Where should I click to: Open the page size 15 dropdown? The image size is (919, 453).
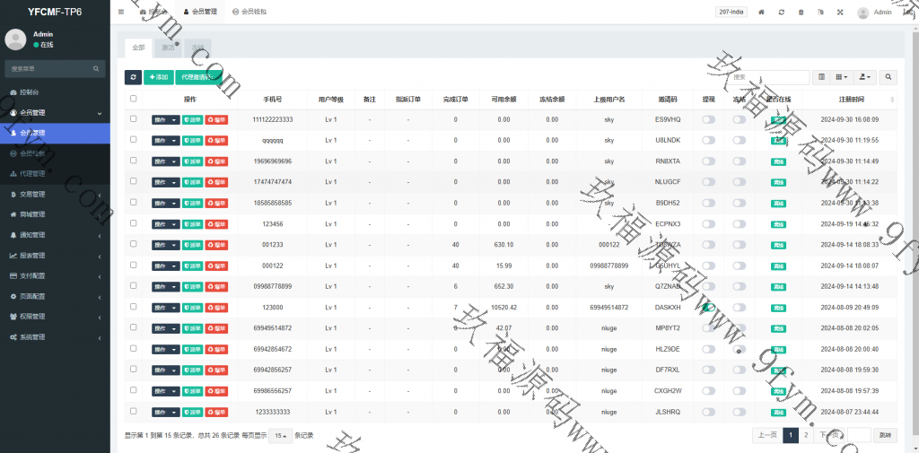pyautogui.click(x=280, y=435)
